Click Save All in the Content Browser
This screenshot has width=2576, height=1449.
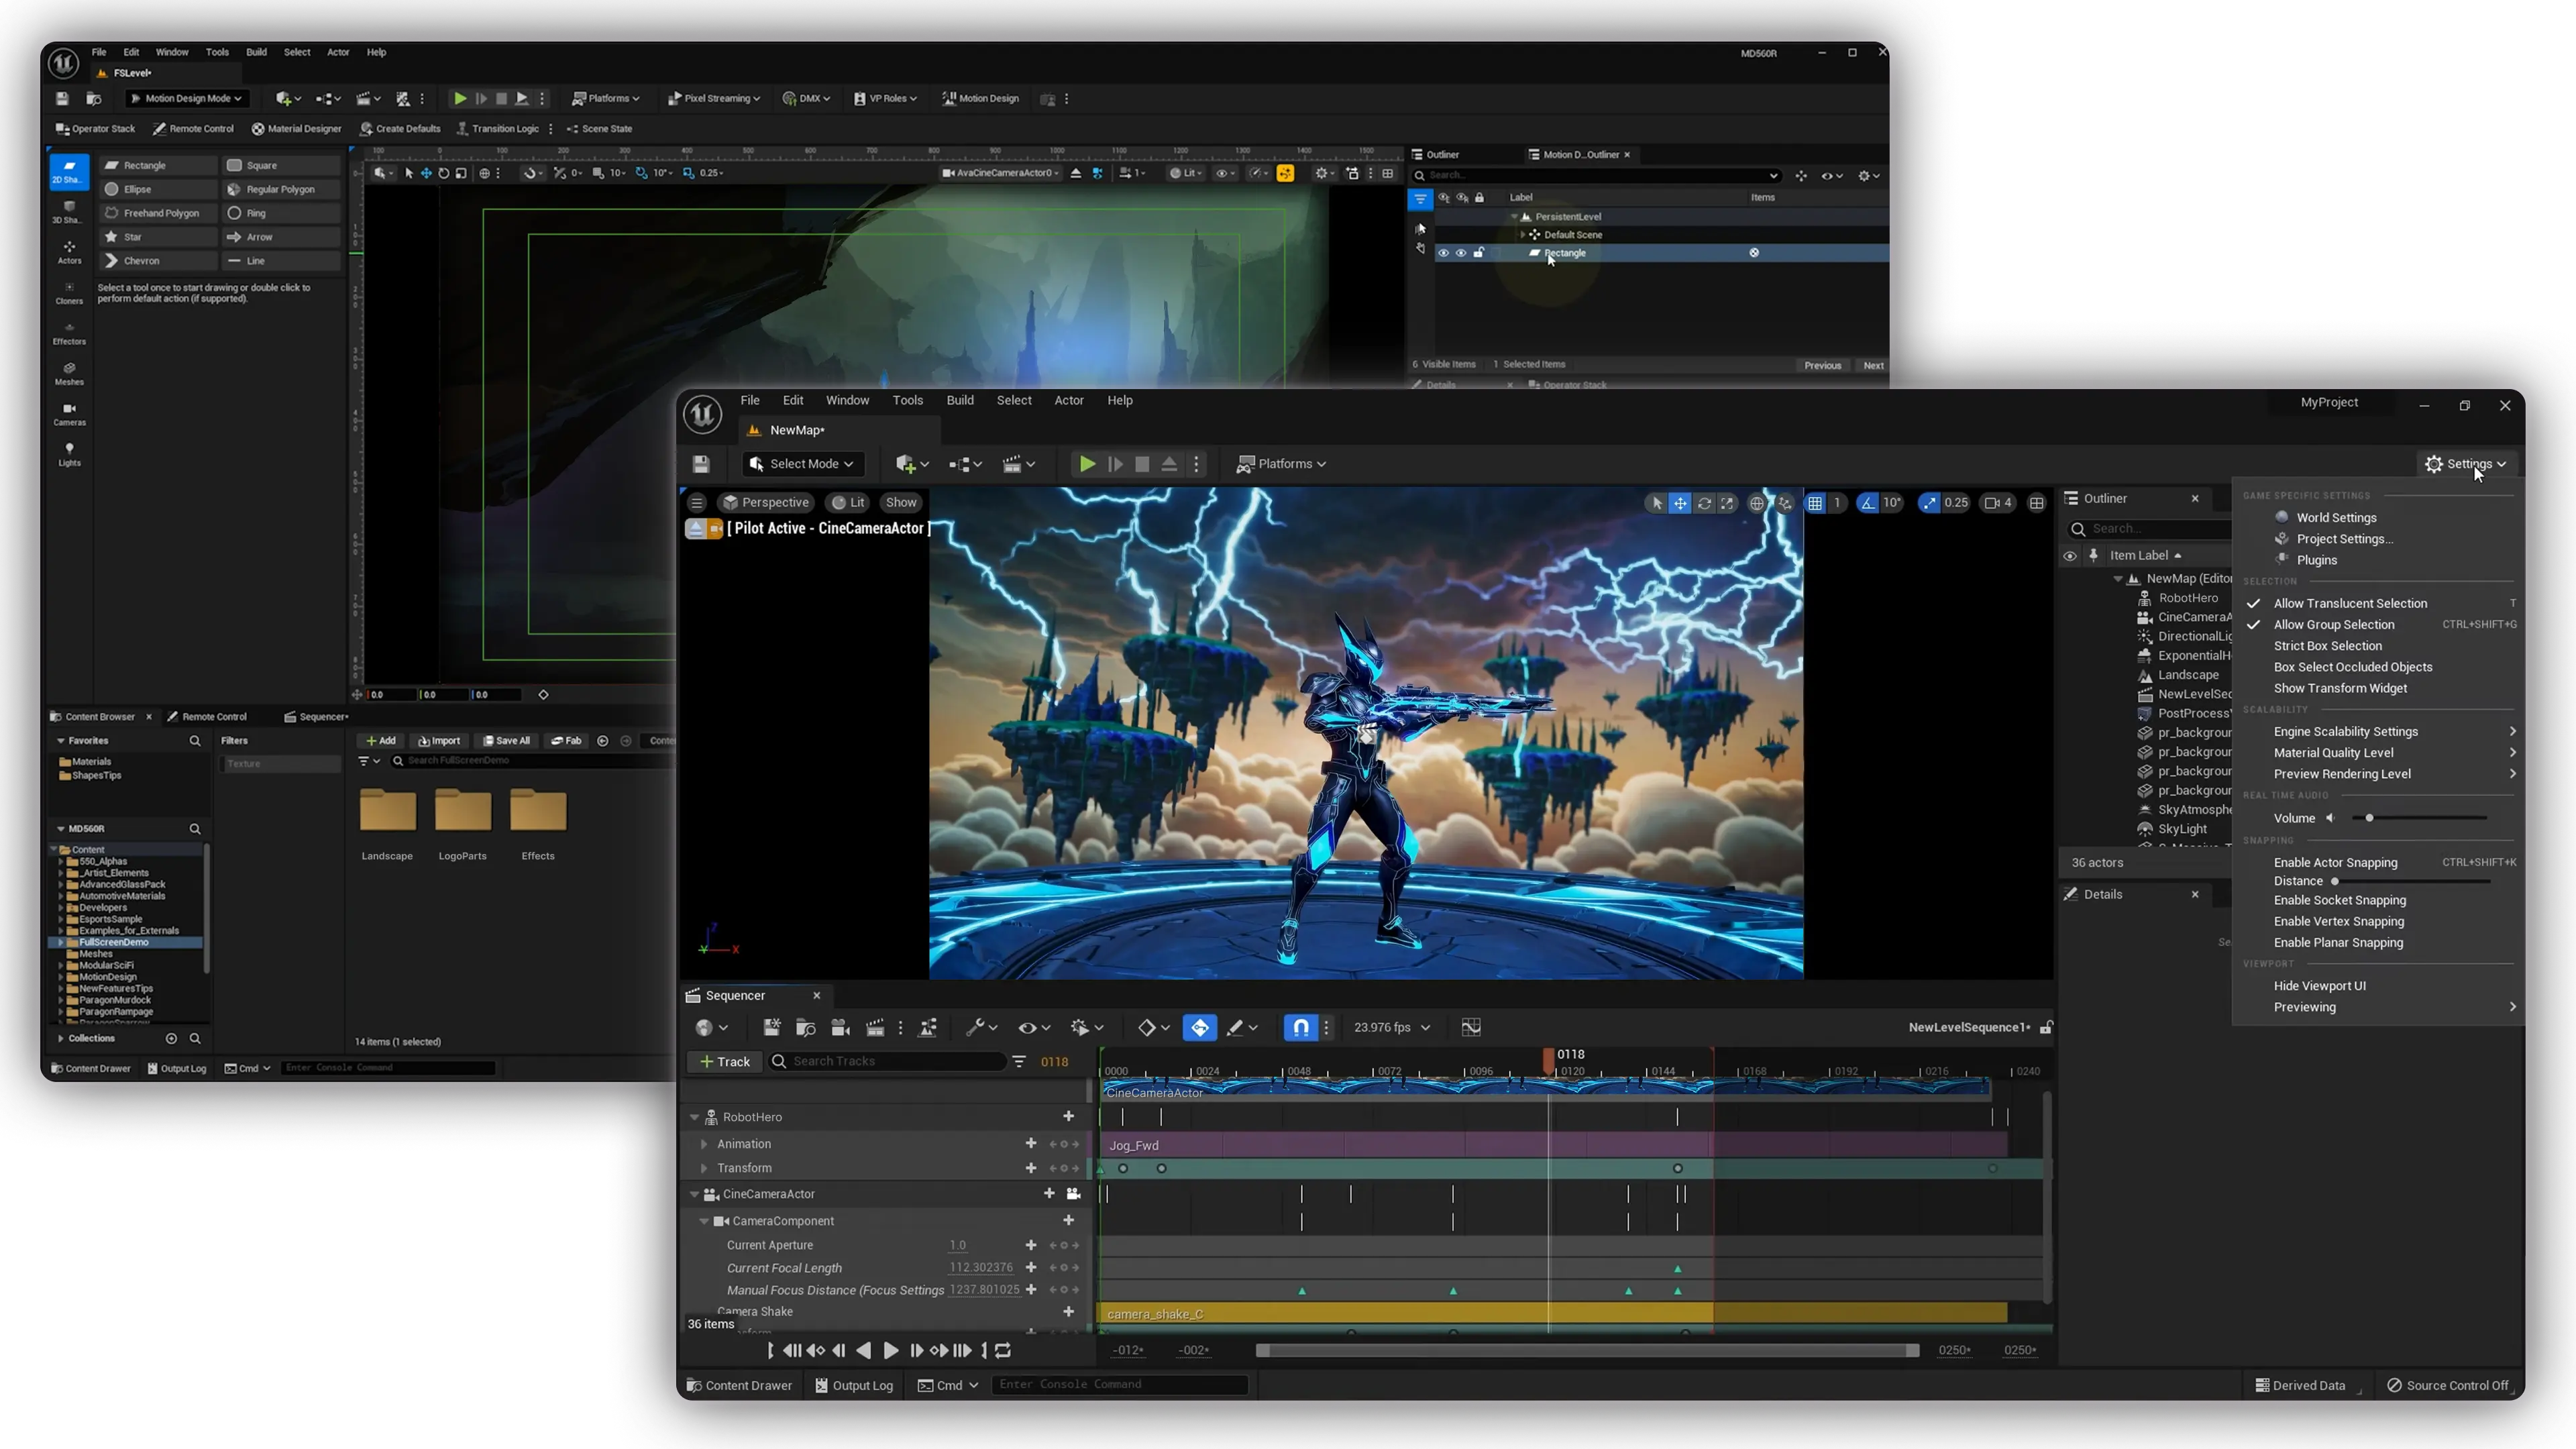pyautogui.click(x=506, y=741)
